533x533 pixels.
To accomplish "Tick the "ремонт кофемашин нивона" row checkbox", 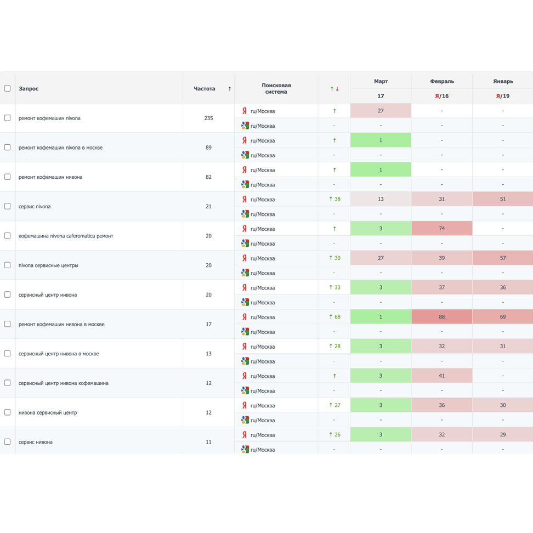I will (x=7, y=177).
